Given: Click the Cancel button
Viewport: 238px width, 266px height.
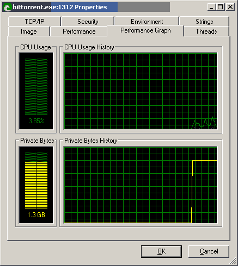Looking at the screenshot, I should [209, 251].
